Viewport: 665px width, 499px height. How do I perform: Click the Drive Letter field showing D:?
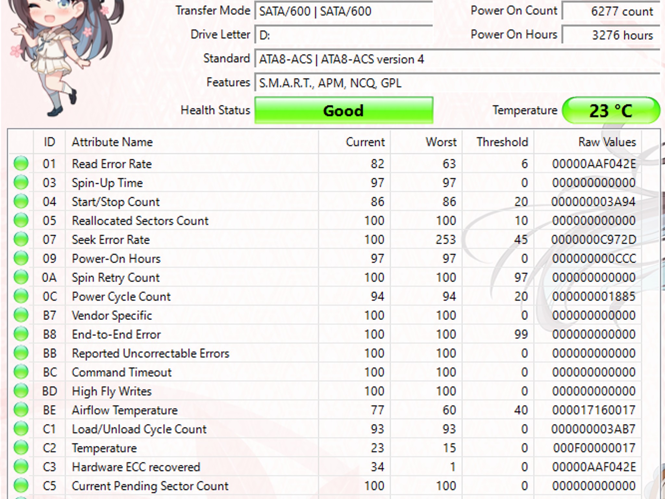[344, 35]
